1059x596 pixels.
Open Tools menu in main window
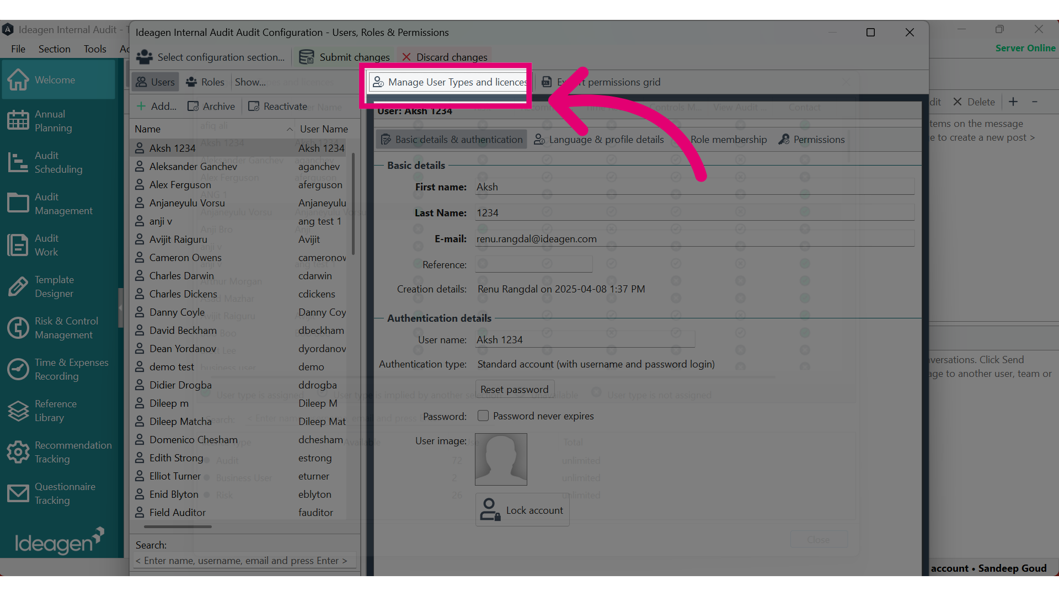tap(95, 49)
